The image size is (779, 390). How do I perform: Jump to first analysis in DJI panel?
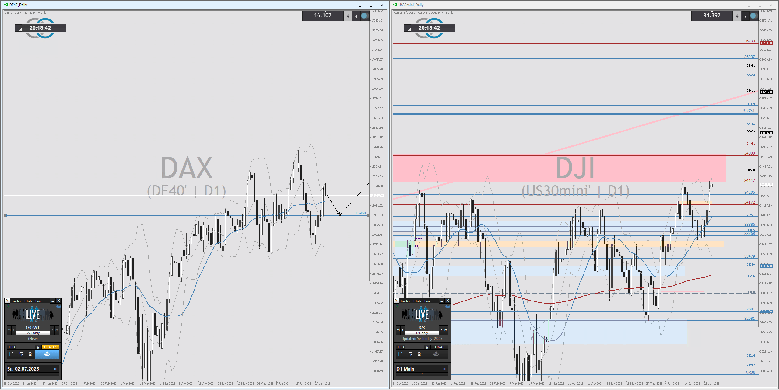click(x=398, y=330)
